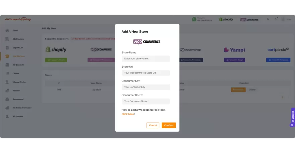Viewport: 295px width, 153px height.
Task: Open Balance via its sidebar icon
Action: coord(7,90)
